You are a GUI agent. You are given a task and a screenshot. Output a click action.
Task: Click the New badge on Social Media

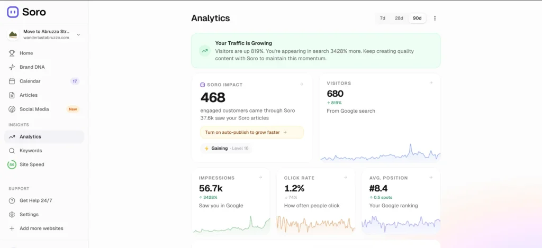tap(73, 109)
